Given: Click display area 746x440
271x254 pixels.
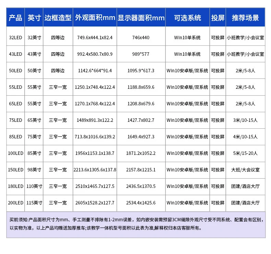Looking at the screenshot, I should pos(141,38).
